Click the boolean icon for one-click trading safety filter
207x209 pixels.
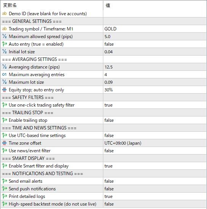5,105
